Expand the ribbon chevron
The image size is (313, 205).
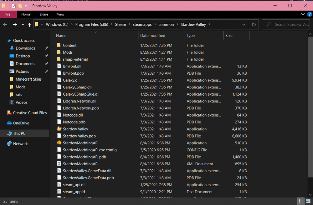pos(303,14)
